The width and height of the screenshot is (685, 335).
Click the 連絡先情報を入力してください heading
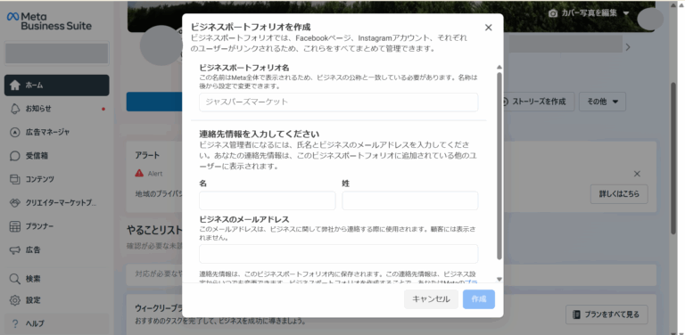tap(259, 134)
